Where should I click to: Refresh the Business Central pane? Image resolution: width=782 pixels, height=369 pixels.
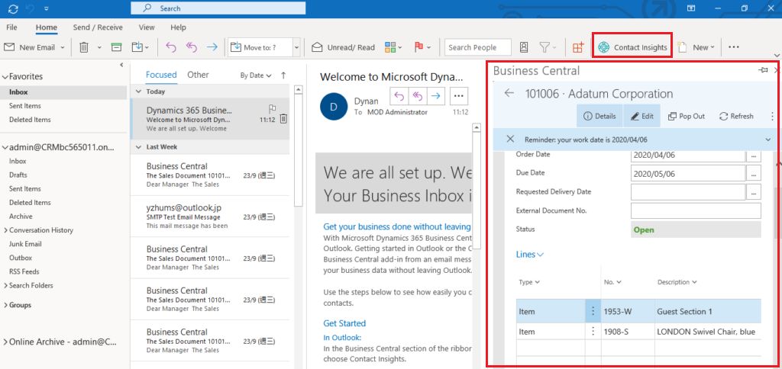coord(736,116)
